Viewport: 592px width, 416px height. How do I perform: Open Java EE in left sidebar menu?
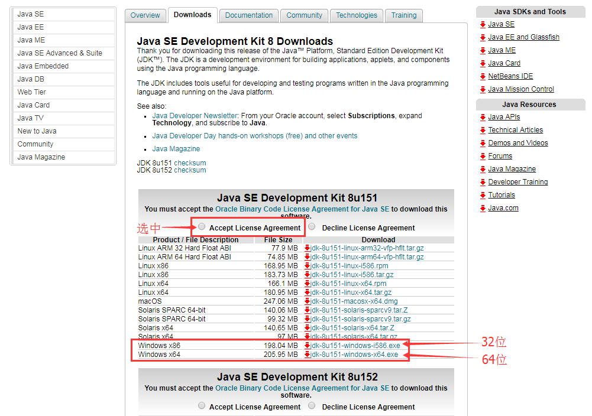[x=63, y=27]
